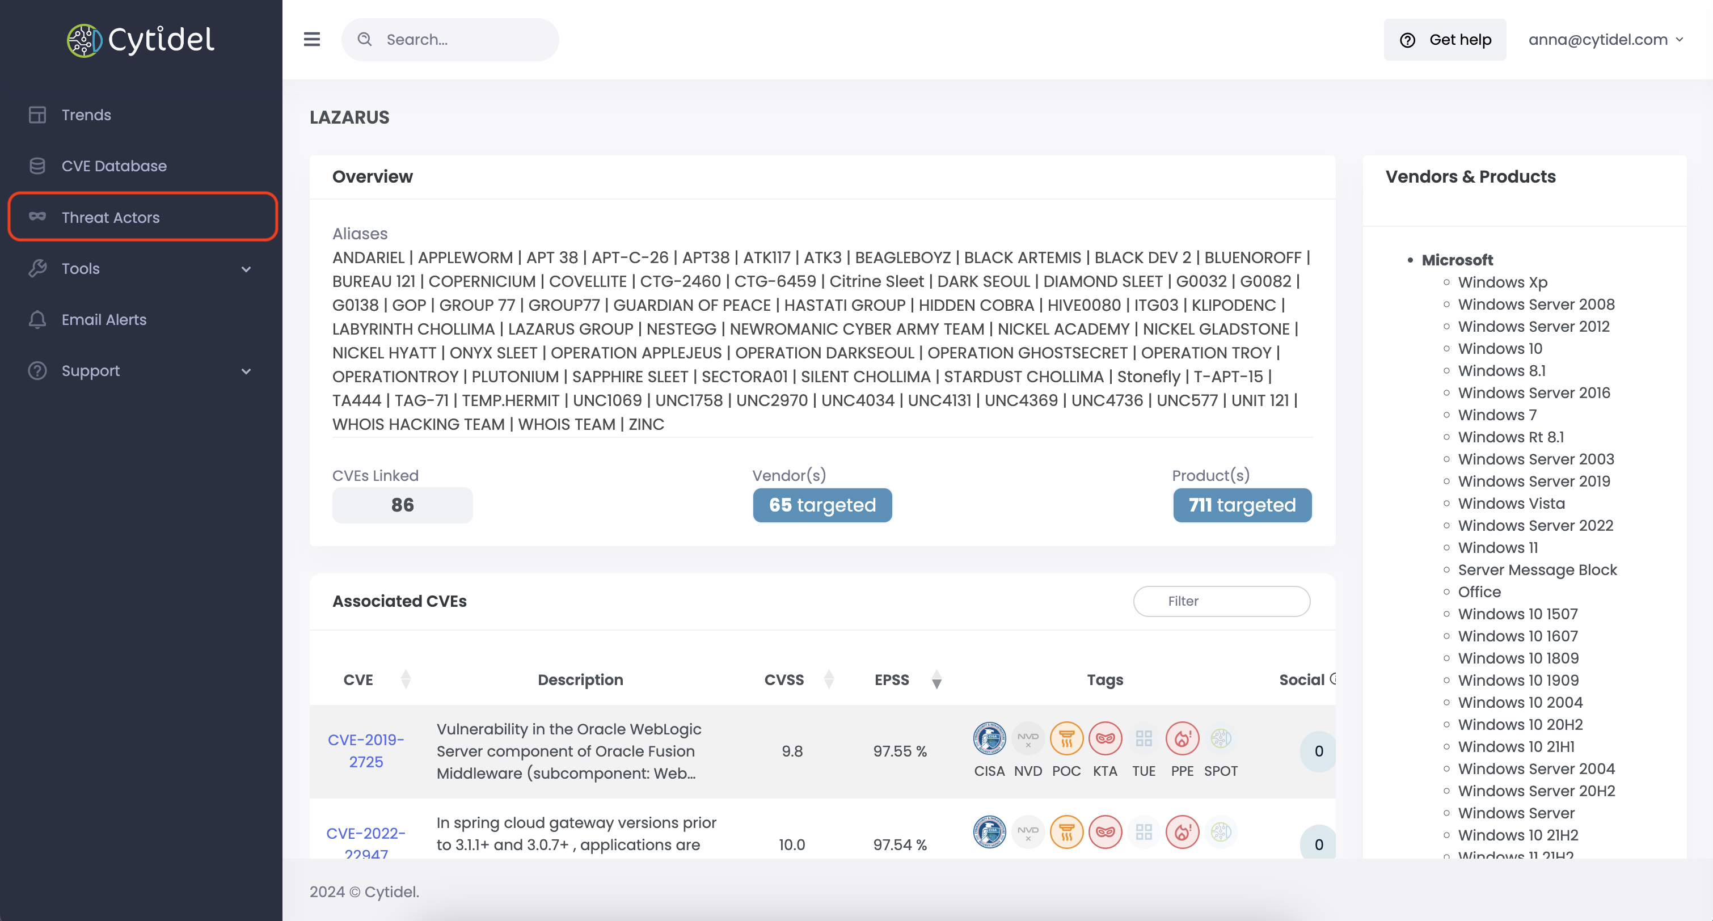Click the Trends sidebar icon
Image resolution: width=1713 pixels, height=921 pixels.
[37, 115]
